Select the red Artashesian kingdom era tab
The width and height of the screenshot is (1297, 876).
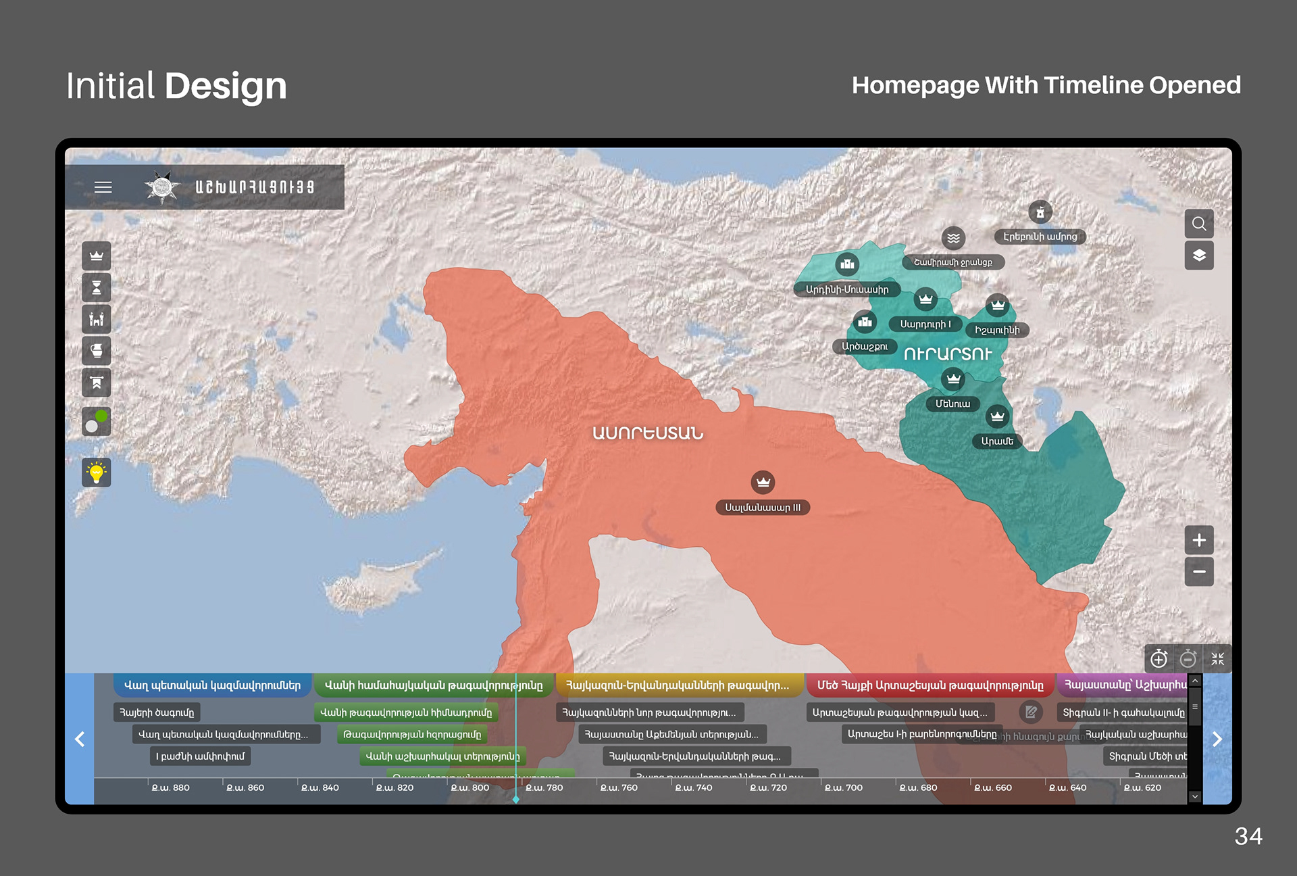tap(930, 685)
